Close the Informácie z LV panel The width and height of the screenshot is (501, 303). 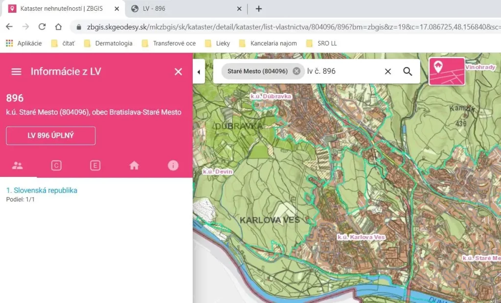pos(178,72)
